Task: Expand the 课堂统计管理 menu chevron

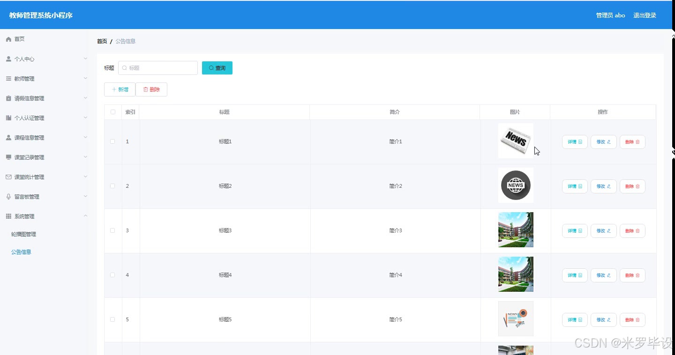Action: pyautogui.click(x=85, y=177)
